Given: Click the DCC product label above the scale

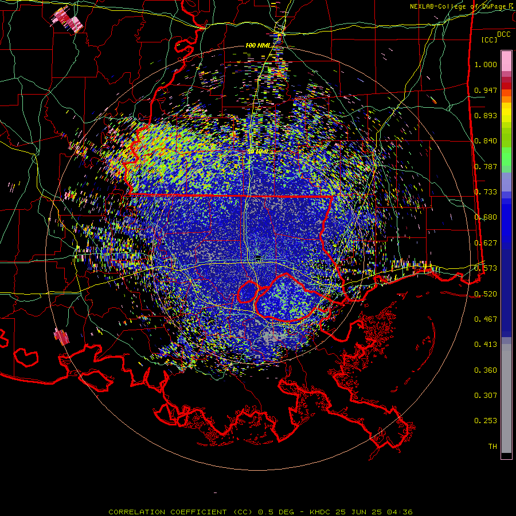Looking at the screenshot, I should click(503, 34).
